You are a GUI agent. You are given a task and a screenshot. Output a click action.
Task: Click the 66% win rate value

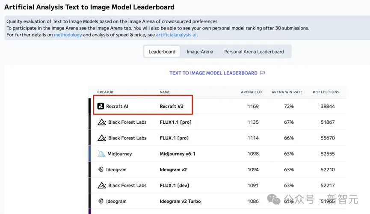pyautogui.click(x=289, y=138)
